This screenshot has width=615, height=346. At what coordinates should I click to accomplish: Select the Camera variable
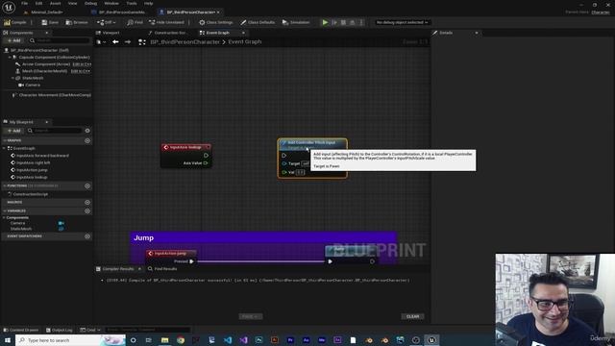point(17,223)
